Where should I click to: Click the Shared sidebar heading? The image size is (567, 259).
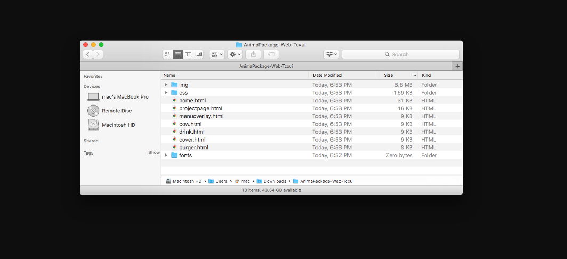[x=91, y=141]
